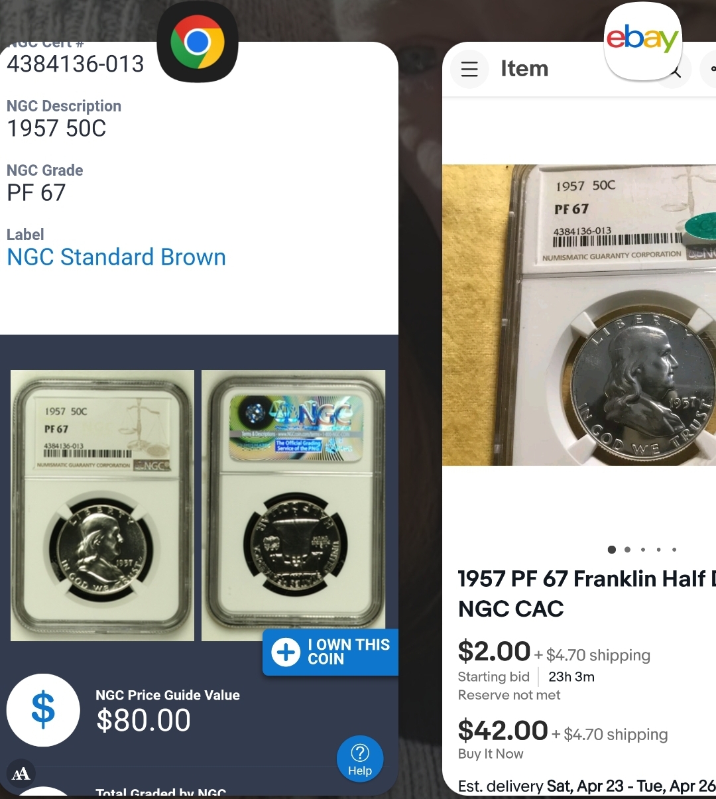Viewport: 716px width, 799px height.
Task: Open the NGC Standard Brown label link
Action: pos(117,257)
